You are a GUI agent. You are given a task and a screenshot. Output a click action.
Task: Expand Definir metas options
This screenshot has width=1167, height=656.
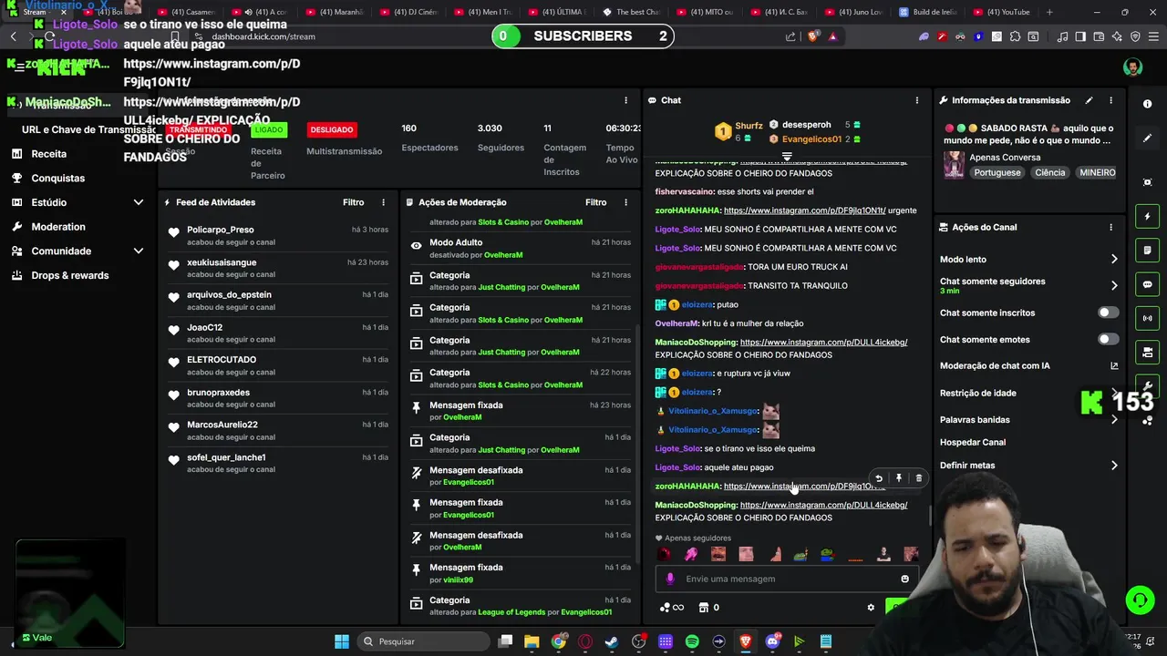tap(1113, 466)
